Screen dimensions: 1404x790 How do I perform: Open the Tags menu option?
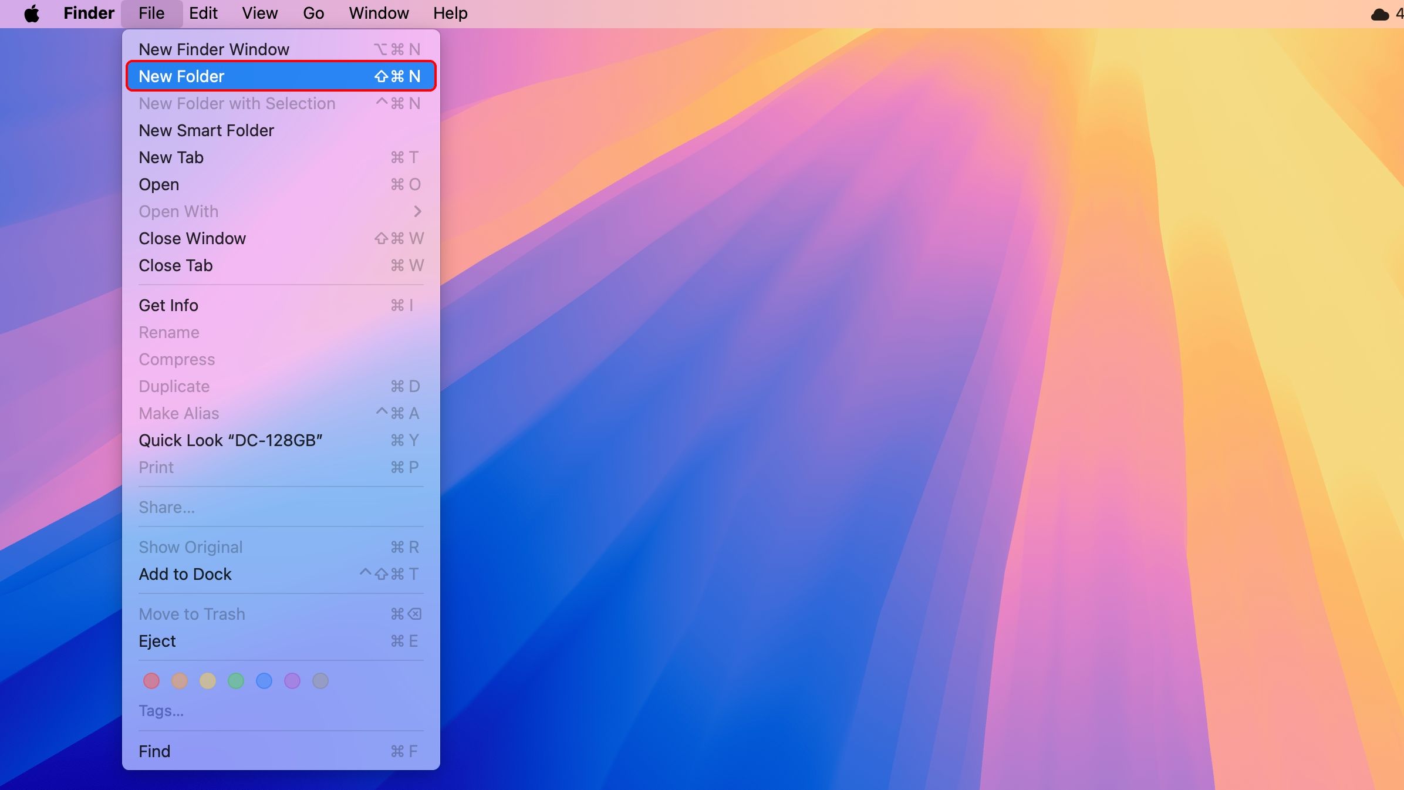point(161,711)
